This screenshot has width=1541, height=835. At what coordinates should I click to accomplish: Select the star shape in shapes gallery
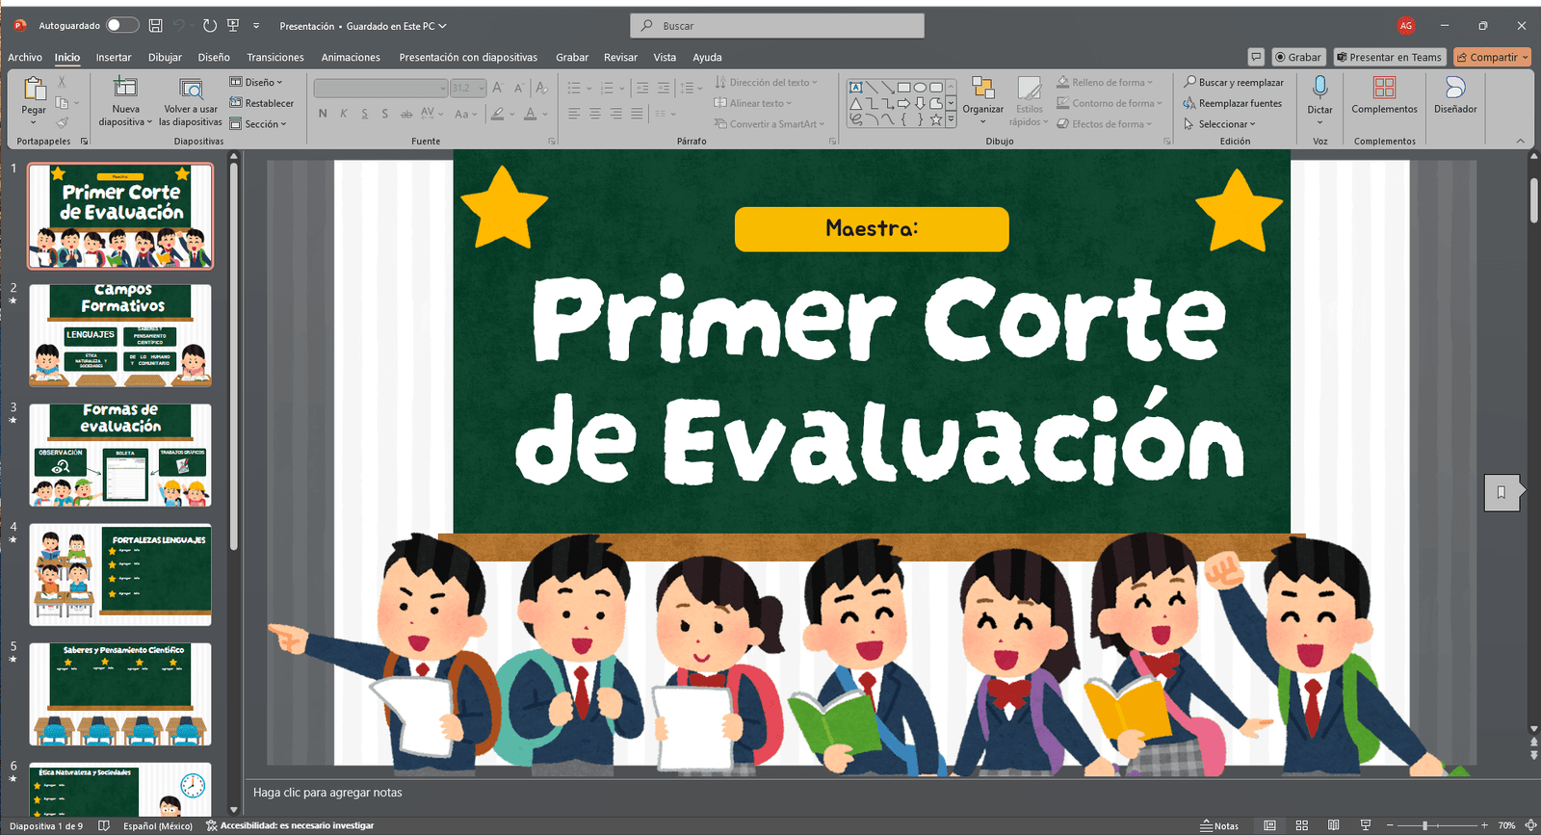(935, 119)
